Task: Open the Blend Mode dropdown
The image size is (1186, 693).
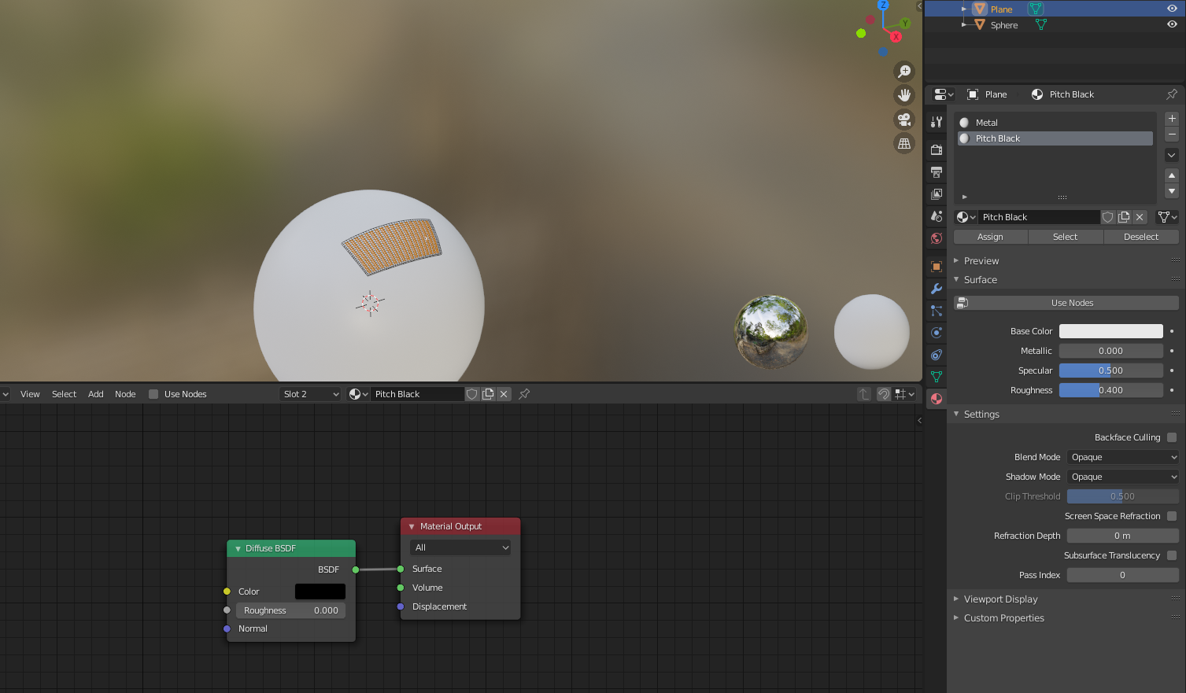Action: [x=1123, y=457]
